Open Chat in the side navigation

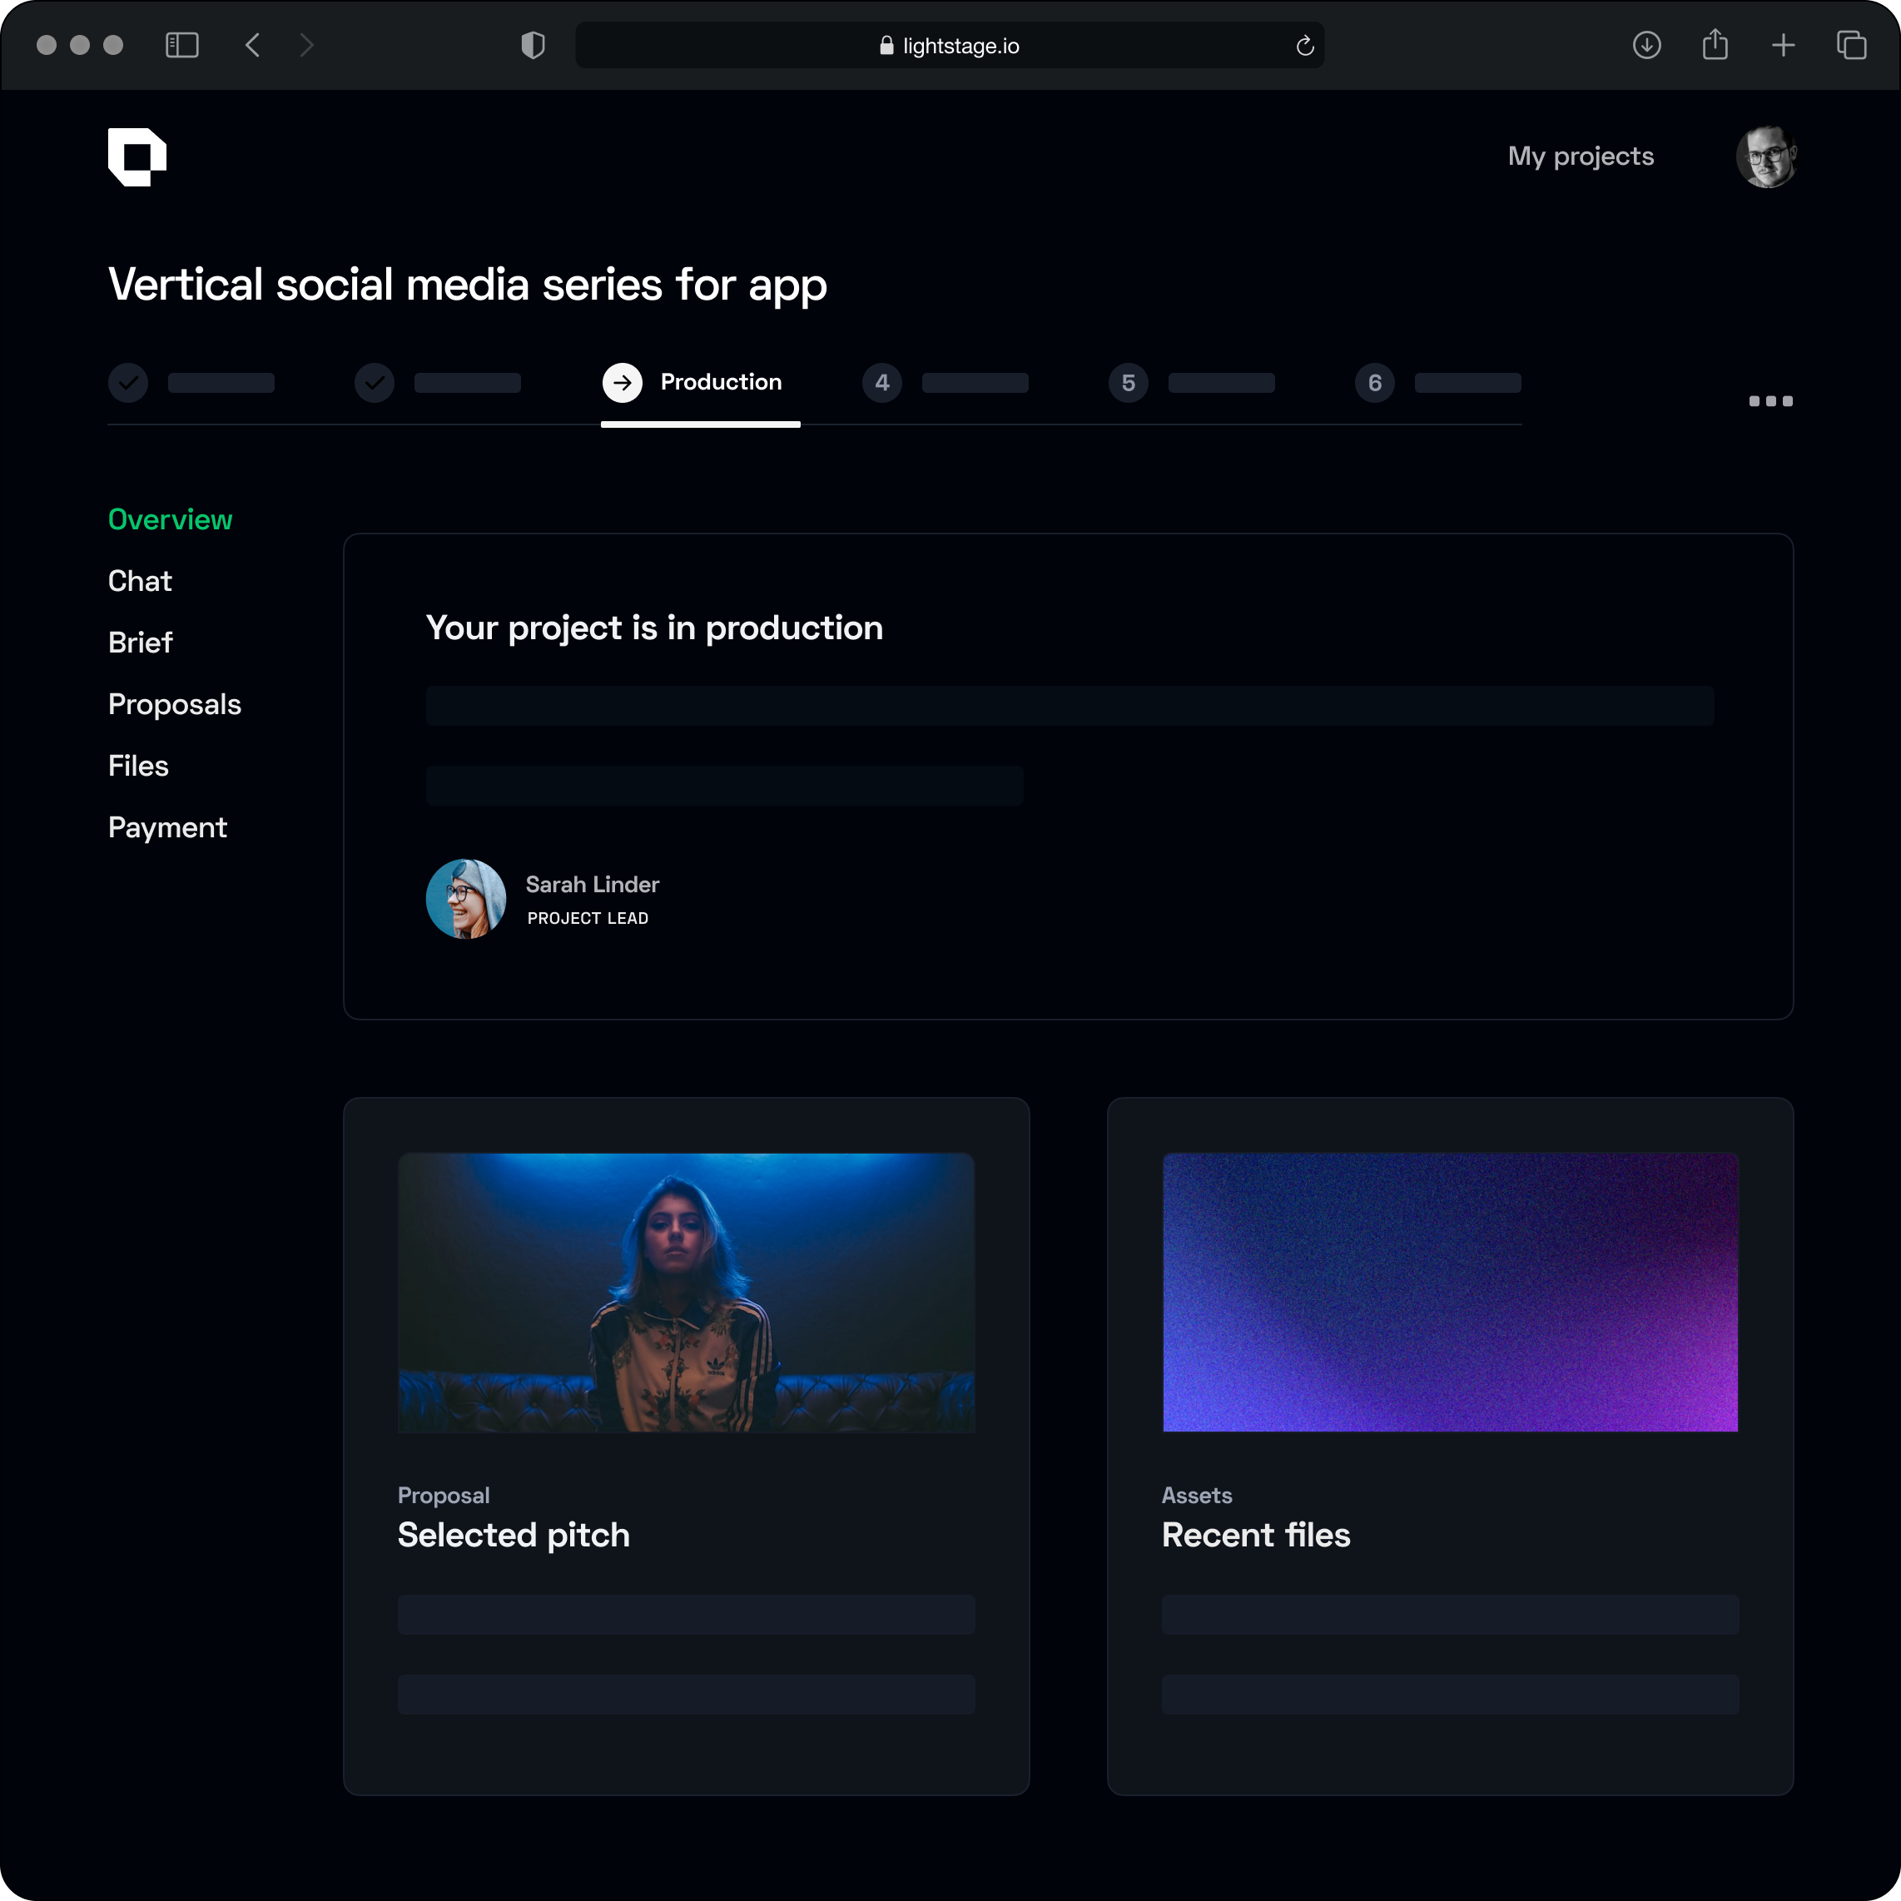[140, 582]
